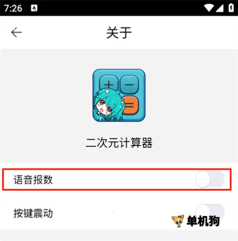Go back using the left arrow

(x=17, y=32)
